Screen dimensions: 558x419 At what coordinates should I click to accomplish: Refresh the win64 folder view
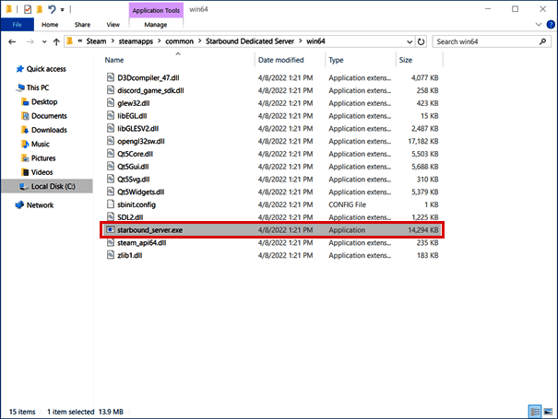(x=421, y=41)
